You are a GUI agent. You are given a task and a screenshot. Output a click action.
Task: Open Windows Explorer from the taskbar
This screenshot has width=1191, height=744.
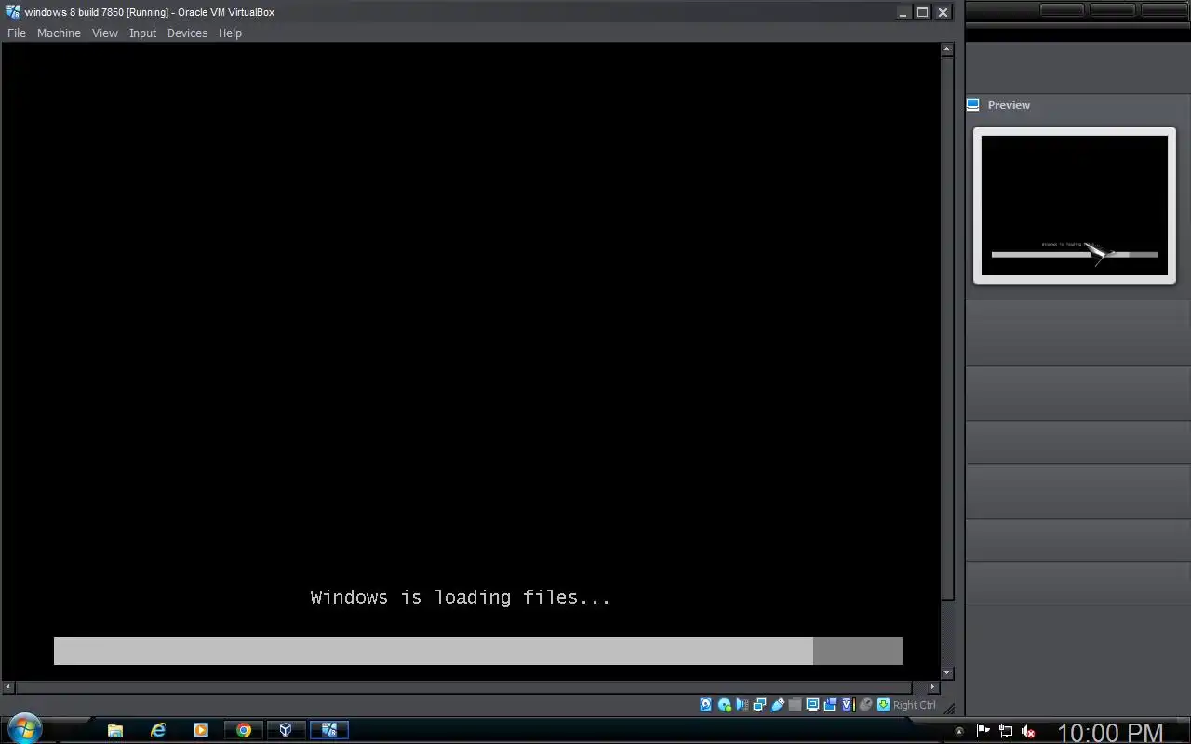(x=115, y=730)
